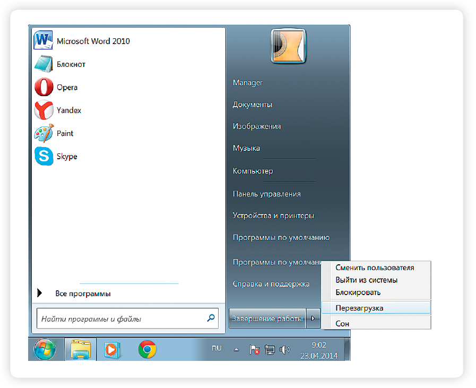The height and width of the screenshot is (388, 476).
Task: Select Блокировать from shutdown menu
Action: (358, 292)
